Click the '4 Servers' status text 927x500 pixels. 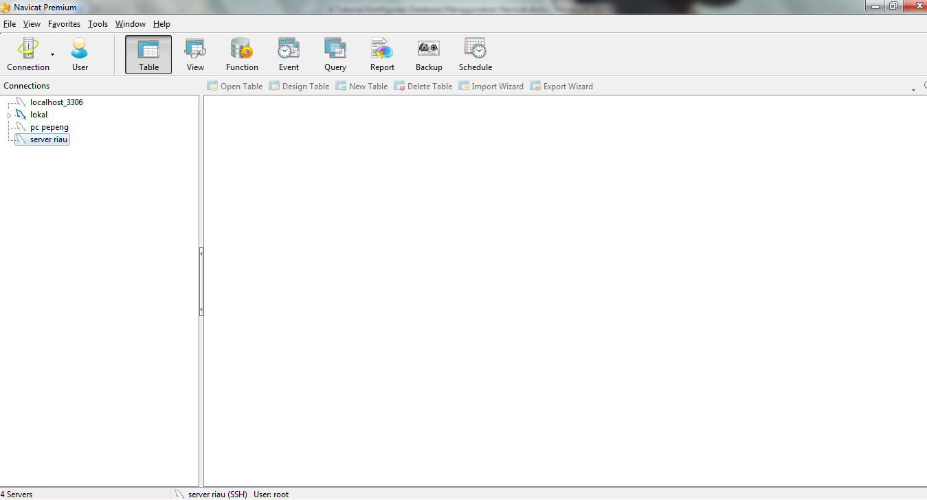pyautogui.click(x=16, y=495)
